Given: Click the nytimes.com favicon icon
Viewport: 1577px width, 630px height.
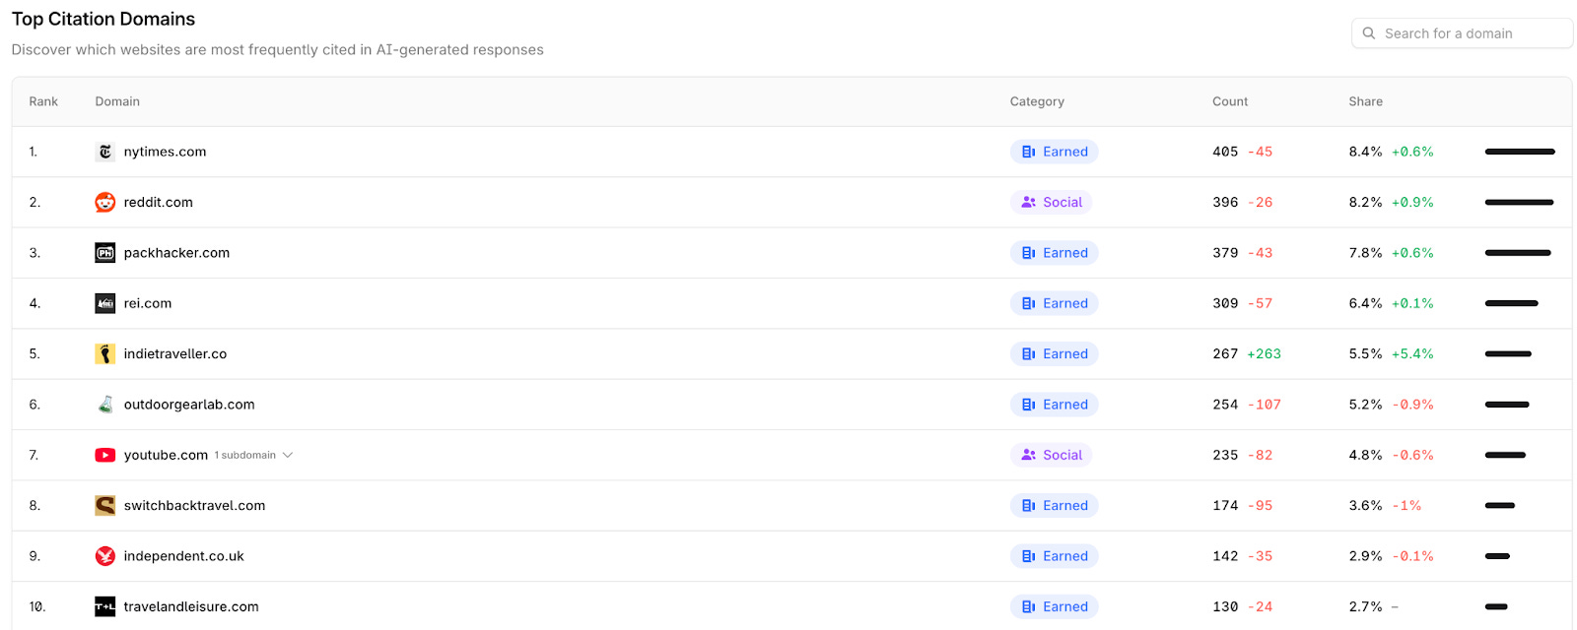Looking at the screenshot, I should 104,152.
